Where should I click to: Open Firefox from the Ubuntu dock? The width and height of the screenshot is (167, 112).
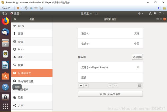pyautogui.click(x=5, y=21)
